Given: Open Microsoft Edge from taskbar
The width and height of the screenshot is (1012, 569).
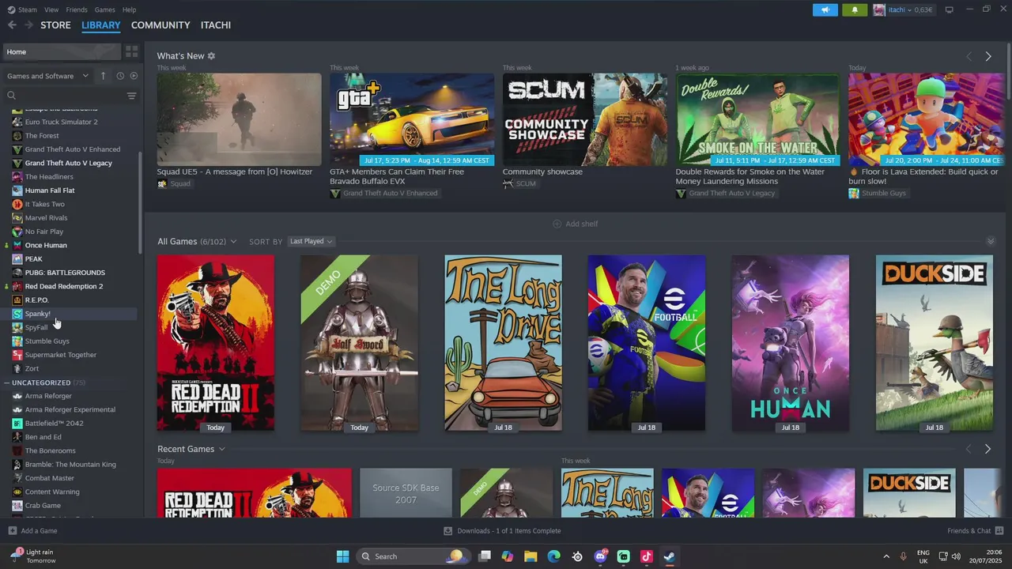Looking at the screenshot, I should coord(554,556).
